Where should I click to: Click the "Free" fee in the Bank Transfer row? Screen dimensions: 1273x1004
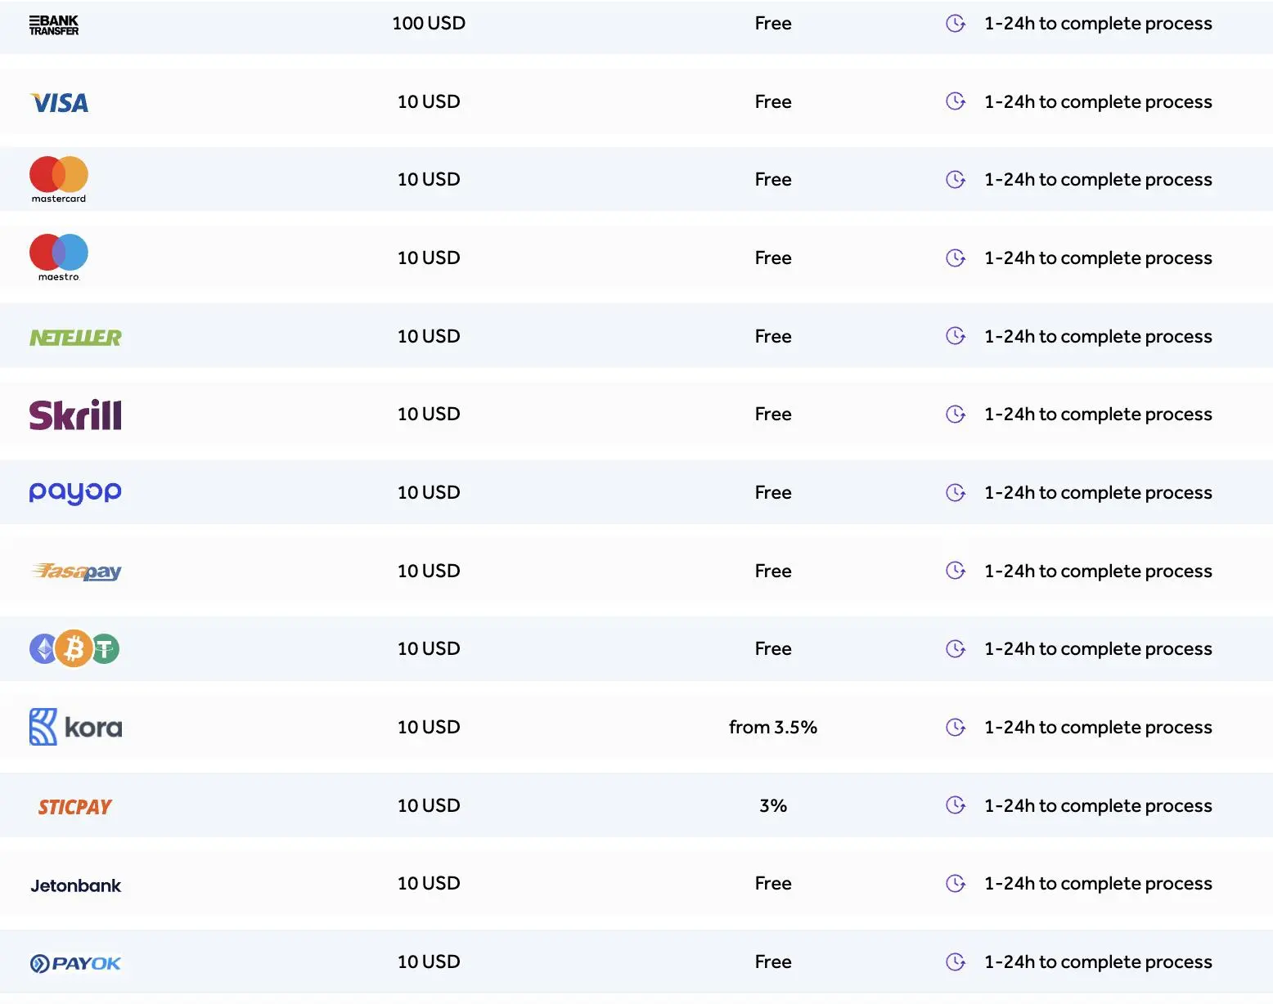pyautogui.click(x=773, y=23)
